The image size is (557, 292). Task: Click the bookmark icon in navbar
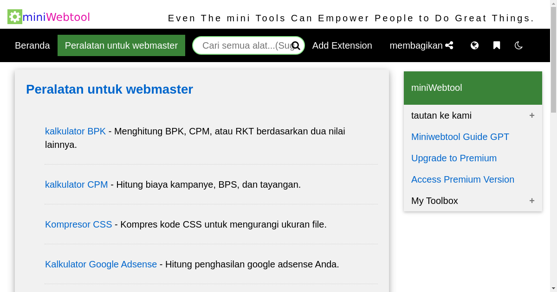[x=497, y=45]
